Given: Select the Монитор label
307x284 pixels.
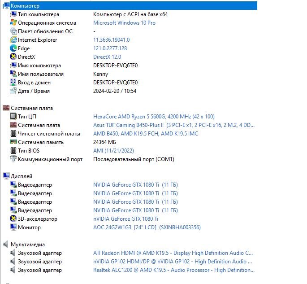Looking at the screenshot, I should 30,227.
